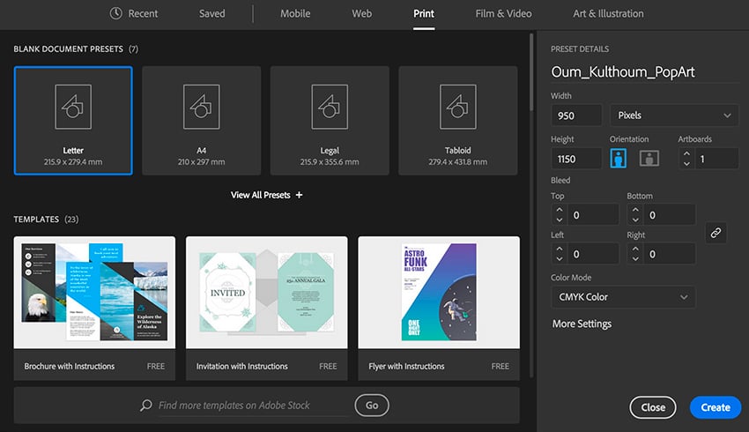
Task: Increase the Right bleed value
Action: (635, 250)
